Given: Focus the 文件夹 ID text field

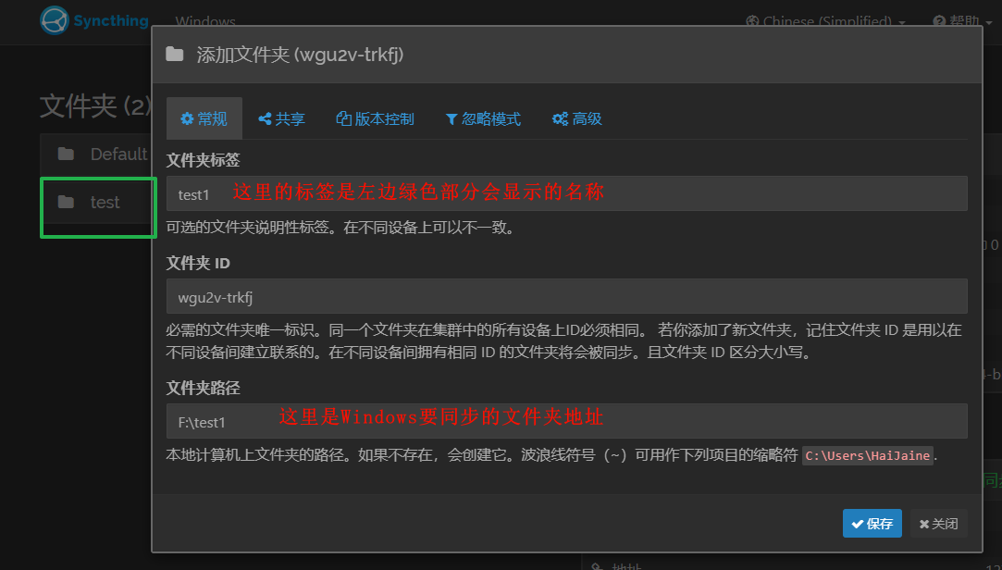Looking at the screenshot, I should 566,297.
